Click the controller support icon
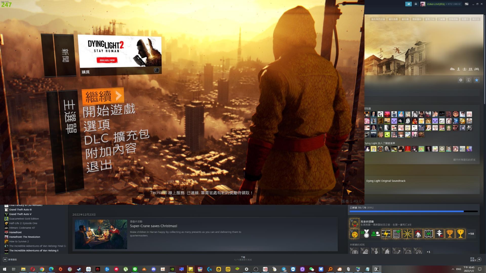The image size is (486, 273). point(476,69)
